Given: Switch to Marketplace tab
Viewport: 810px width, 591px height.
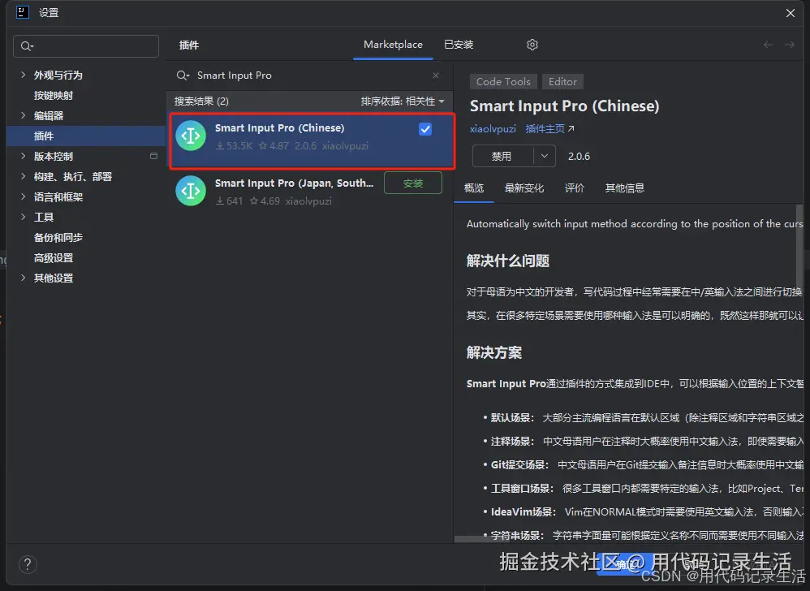Looking at the screenshot, I should 393,45.
